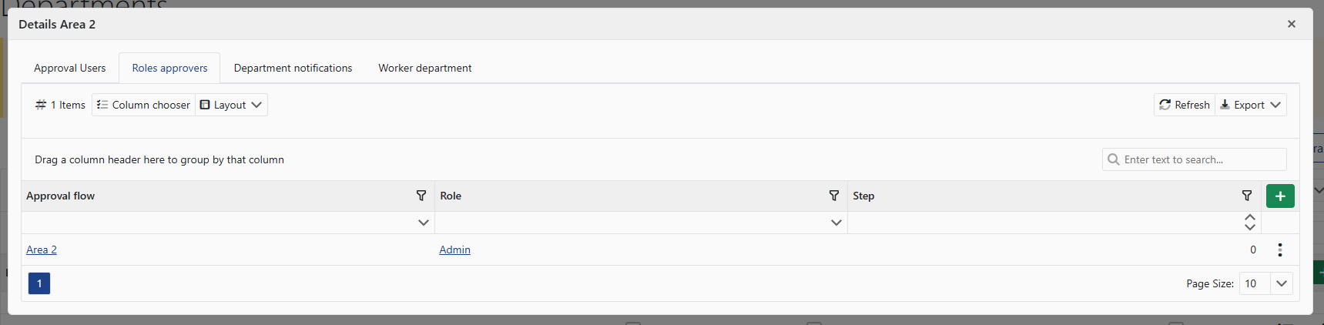
Task: Click the Approval flow column filter icon
Action: 421,196
